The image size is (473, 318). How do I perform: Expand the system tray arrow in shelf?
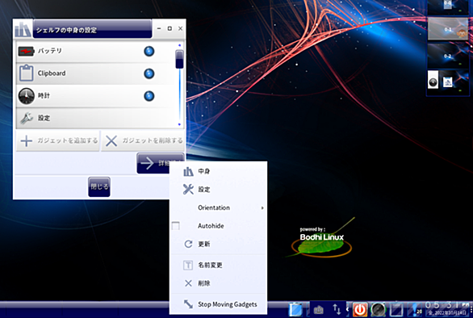tap(347, 309)
